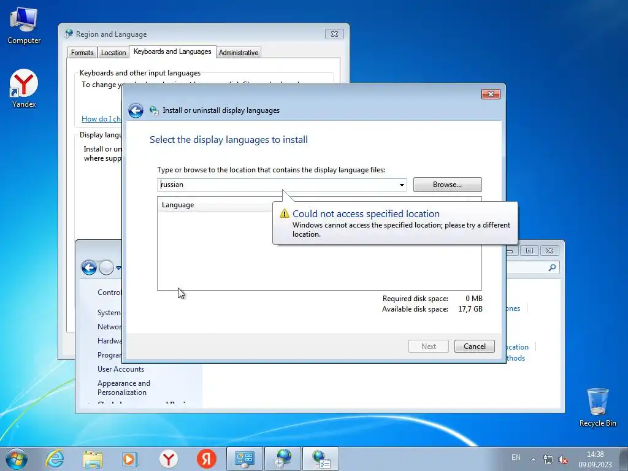Open Windows Explorer folder in taskbar
The width and height of the screenshot is (628, 471).
click(x=93, y=459)
